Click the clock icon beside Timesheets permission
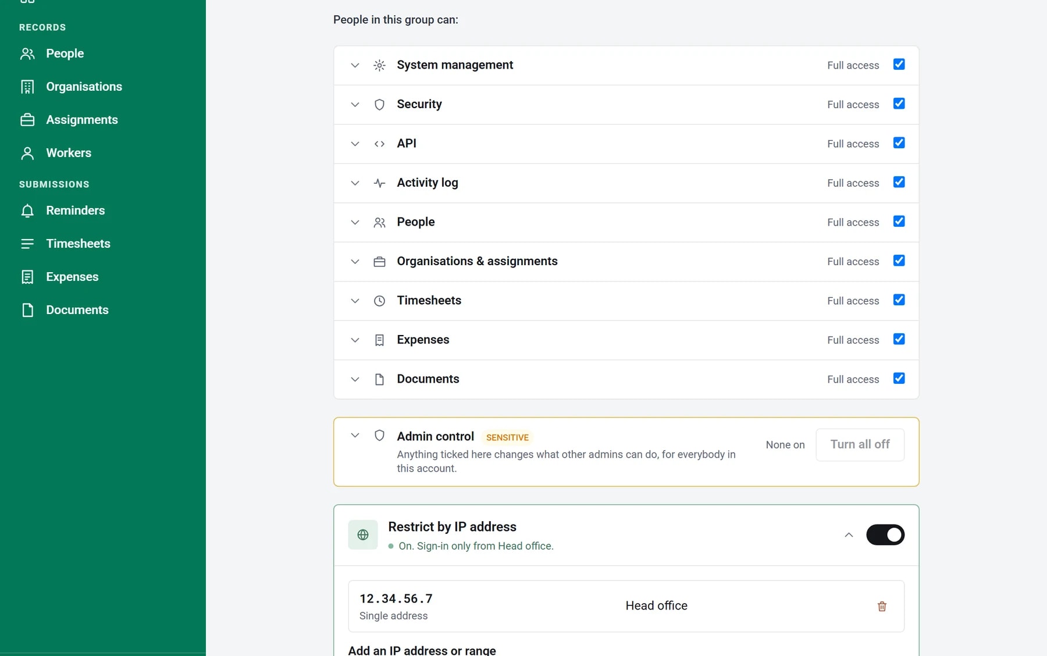This screenshot has height=656, width=1047. coord(379,301)
